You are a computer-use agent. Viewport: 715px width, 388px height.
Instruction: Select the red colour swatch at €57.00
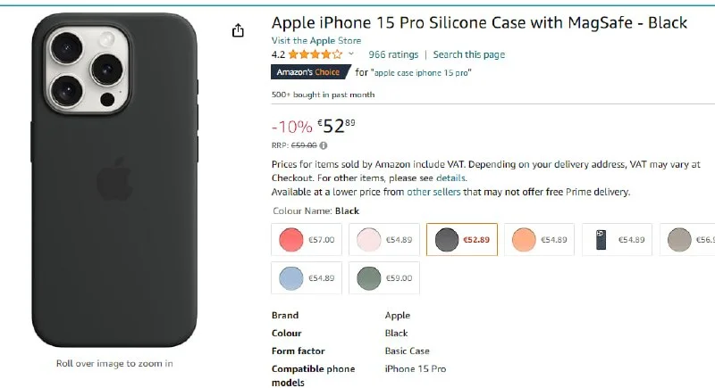(306, 239)
